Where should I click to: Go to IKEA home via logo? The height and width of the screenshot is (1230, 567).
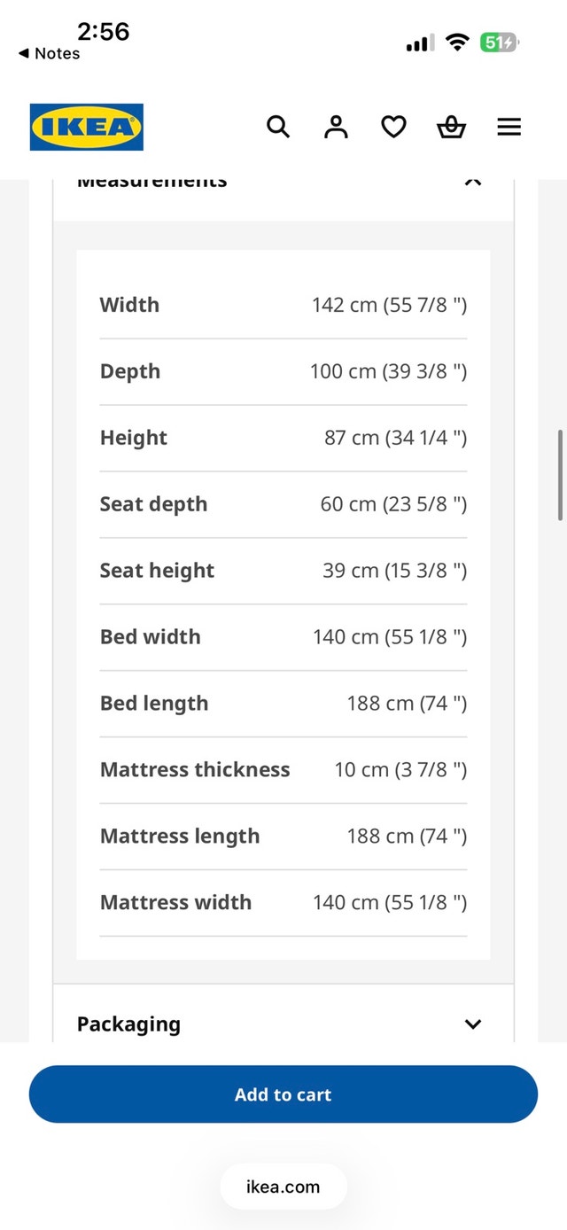(x=87, y=128)
